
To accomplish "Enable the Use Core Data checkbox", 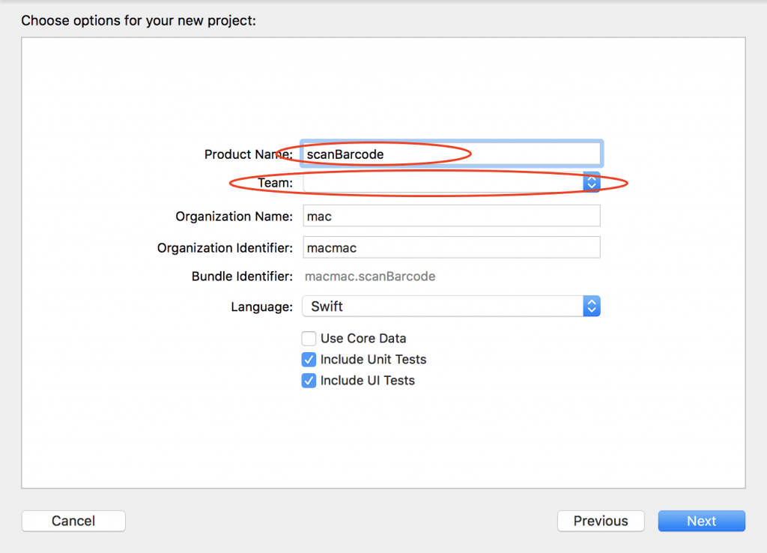I will pos(309,339).
